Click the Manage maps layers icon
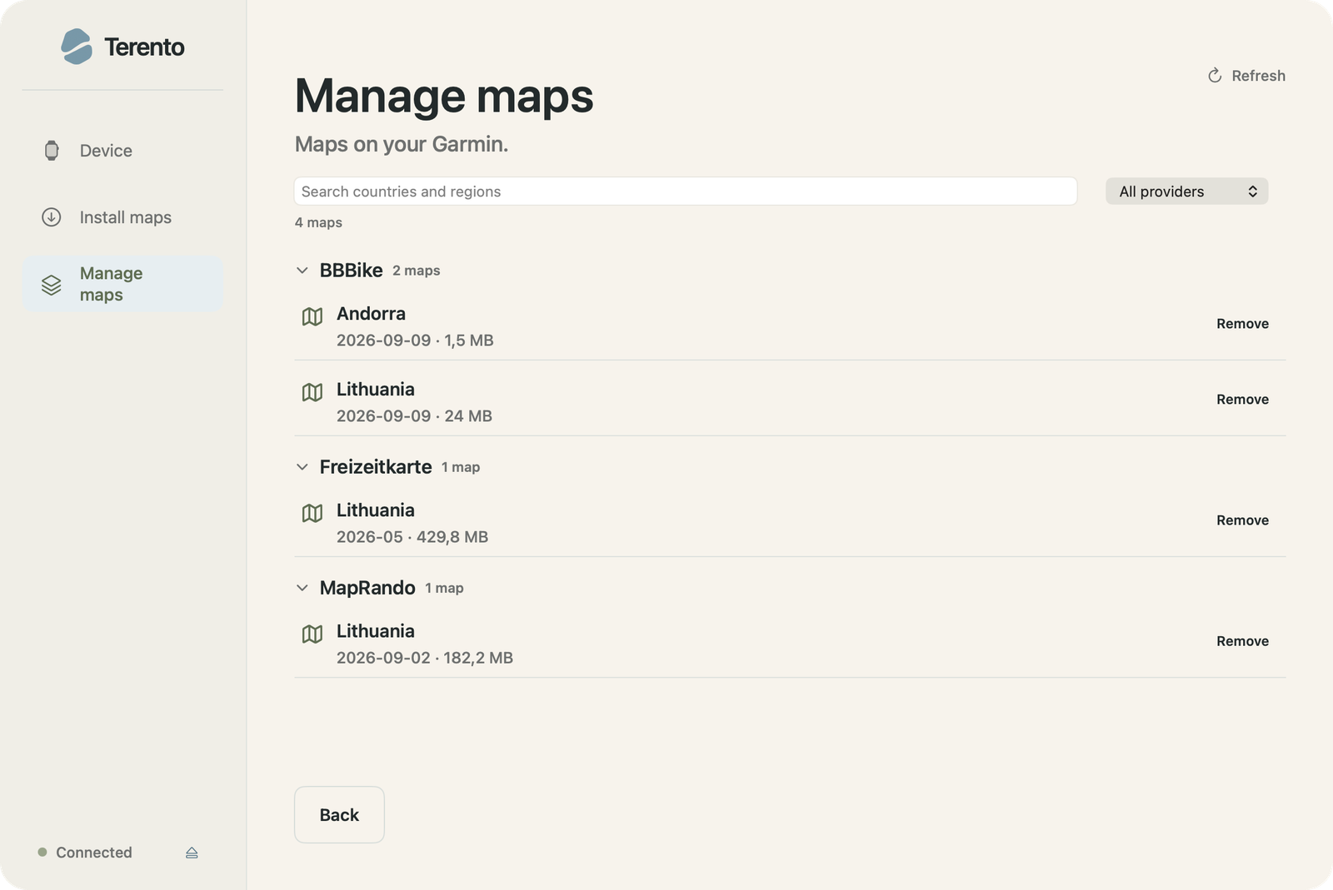 coord(52,285)
